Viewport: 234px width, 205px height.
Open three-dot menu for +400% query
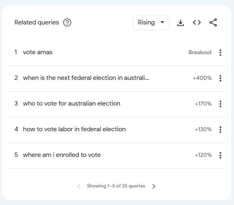[x=221, y=78]
